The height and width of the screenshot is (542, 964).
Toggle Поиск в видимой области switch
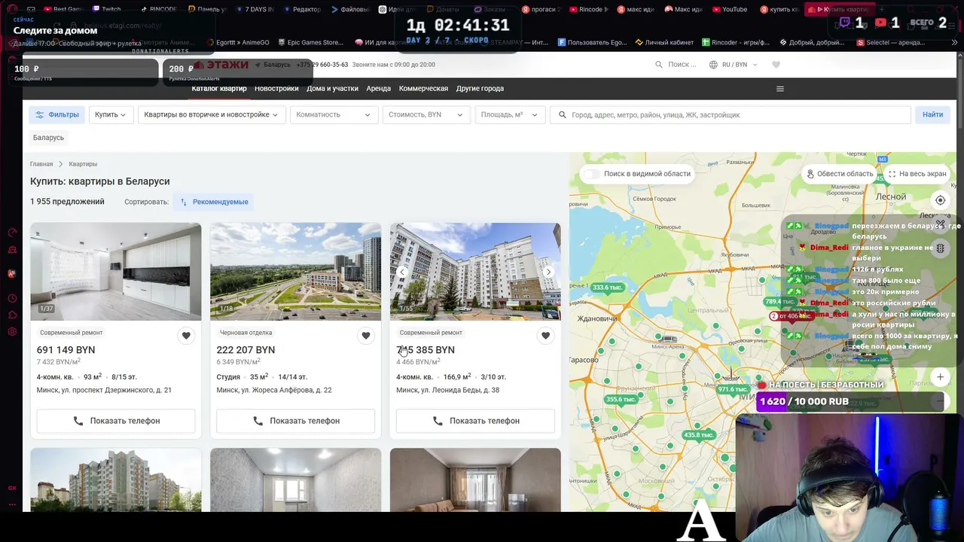(x=593, y=174)
